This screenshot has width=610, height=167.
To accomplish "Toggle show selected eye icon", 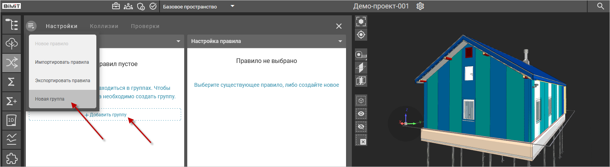I will [x=361, y=114].
